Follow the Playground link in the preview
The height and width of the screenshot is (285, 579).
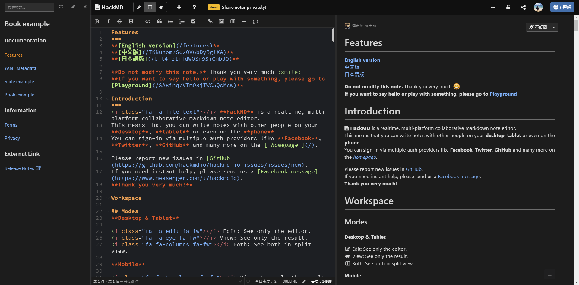503,94
